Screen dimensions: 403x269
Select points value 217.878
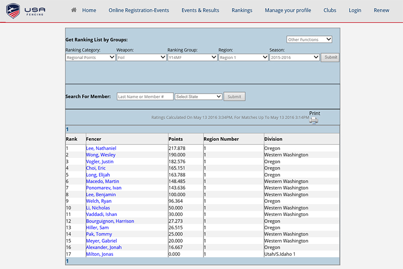tap(177, 148)
